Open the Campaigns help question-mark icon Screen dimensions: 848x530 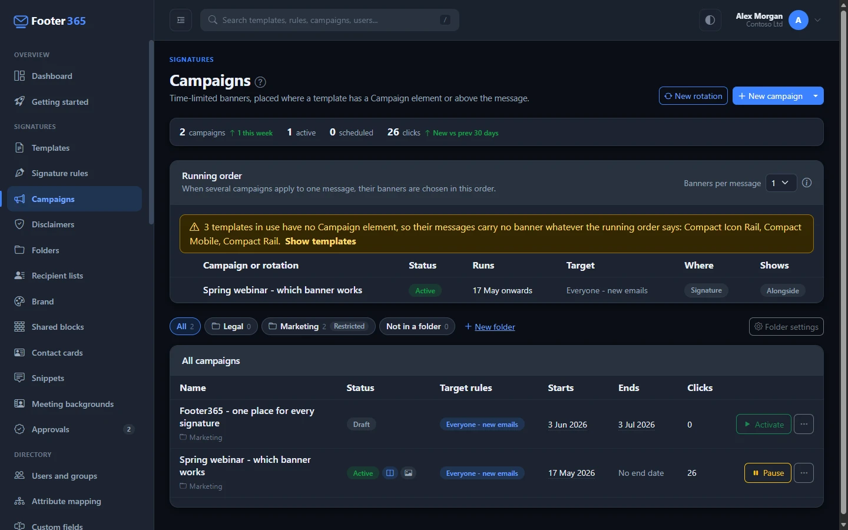pos(260,82)
